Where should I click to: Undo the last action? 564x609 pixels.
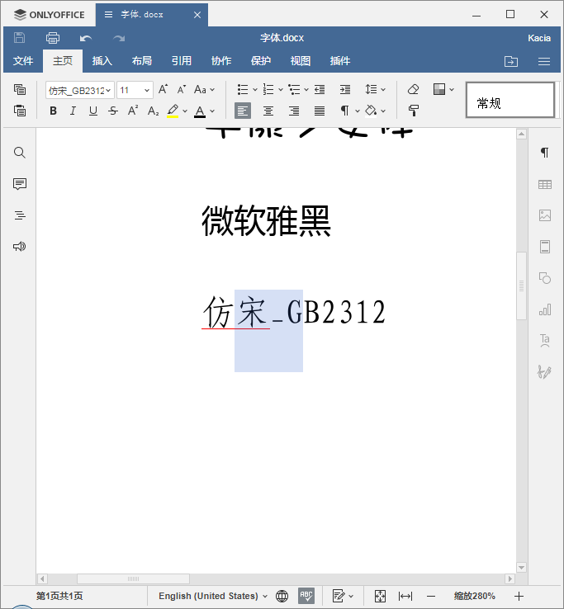[x=86, y=38]
